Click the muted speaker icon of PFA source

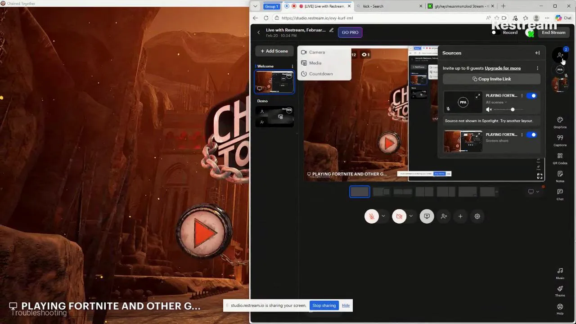pyautogui.click(x=489, y=109)
